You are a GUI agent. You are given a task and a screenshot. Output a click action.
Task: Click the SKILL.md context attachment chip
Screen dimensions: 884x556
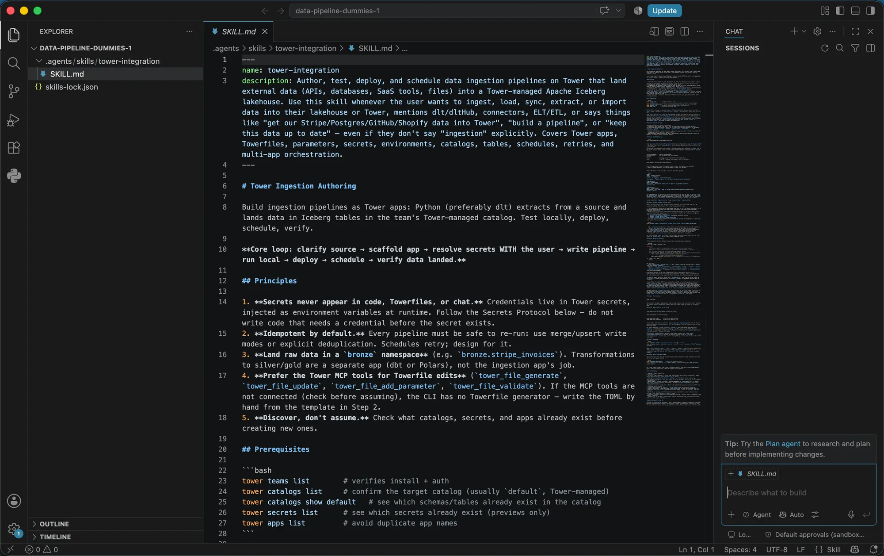pos(752,474)
